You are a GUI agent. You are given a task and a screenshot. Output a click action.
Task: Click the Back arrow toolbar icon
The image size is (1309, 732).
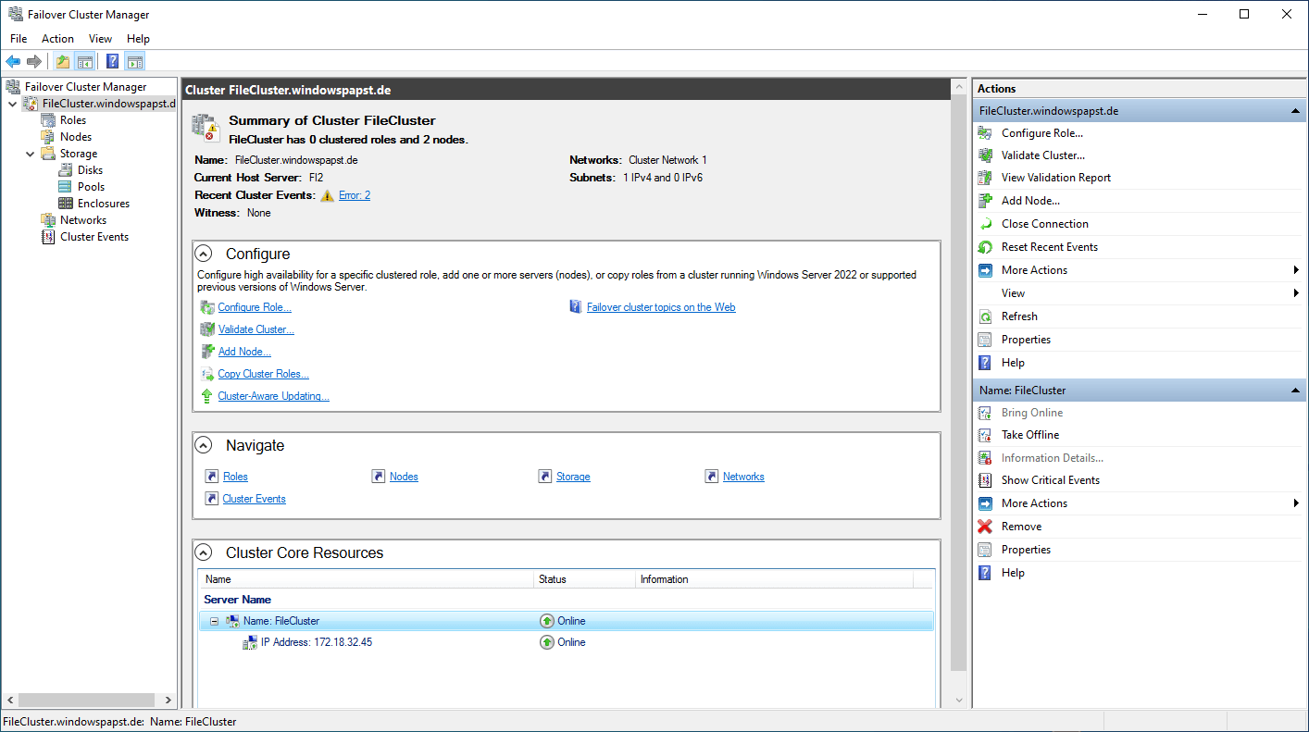coord(13,62)
